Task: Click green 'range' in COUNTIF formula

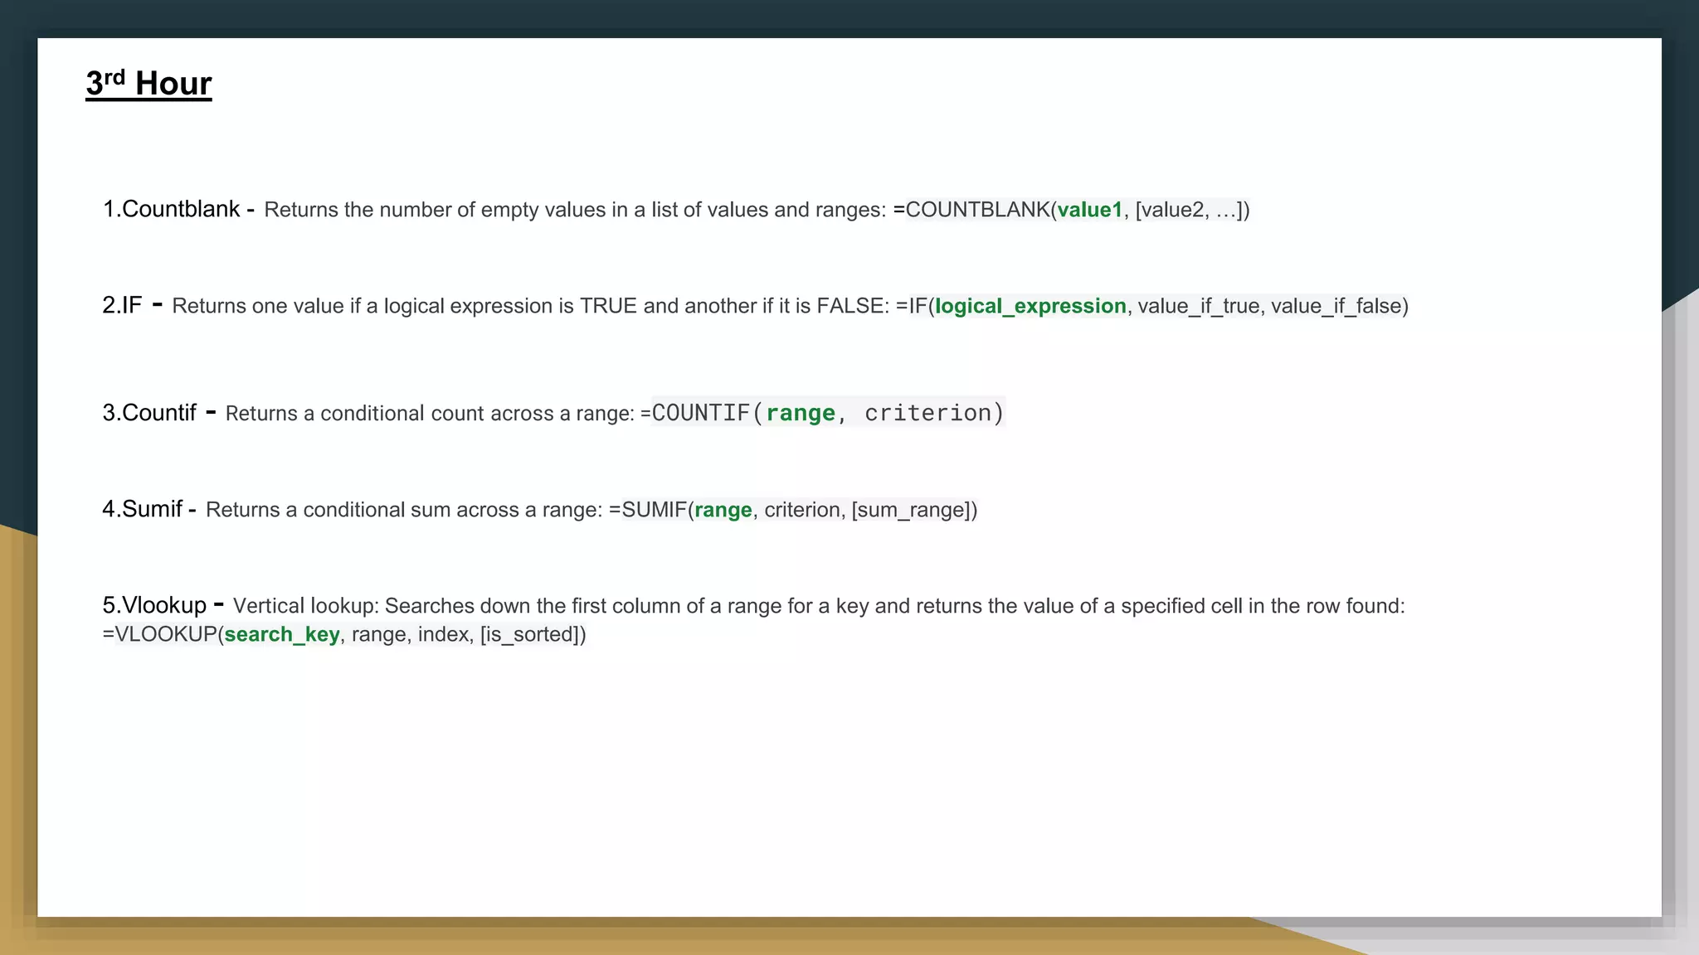Action: (x=801, y=413)
